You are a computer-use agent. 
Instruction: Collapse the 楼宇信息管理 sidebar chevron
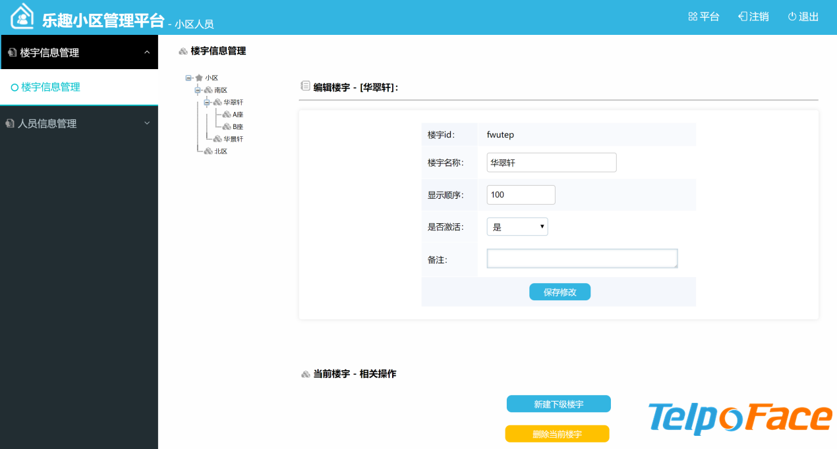pos(147,52)
